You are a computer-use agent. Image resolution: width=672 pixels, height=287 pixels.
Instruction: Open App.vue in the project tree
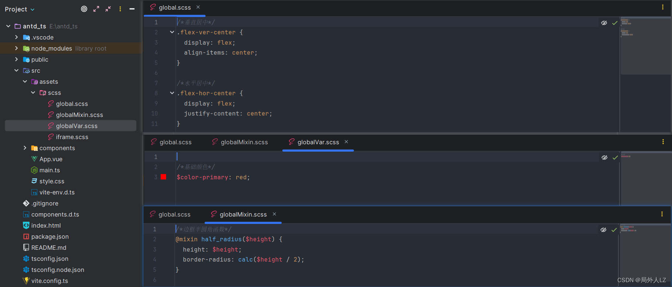click(x=51, y=159)
